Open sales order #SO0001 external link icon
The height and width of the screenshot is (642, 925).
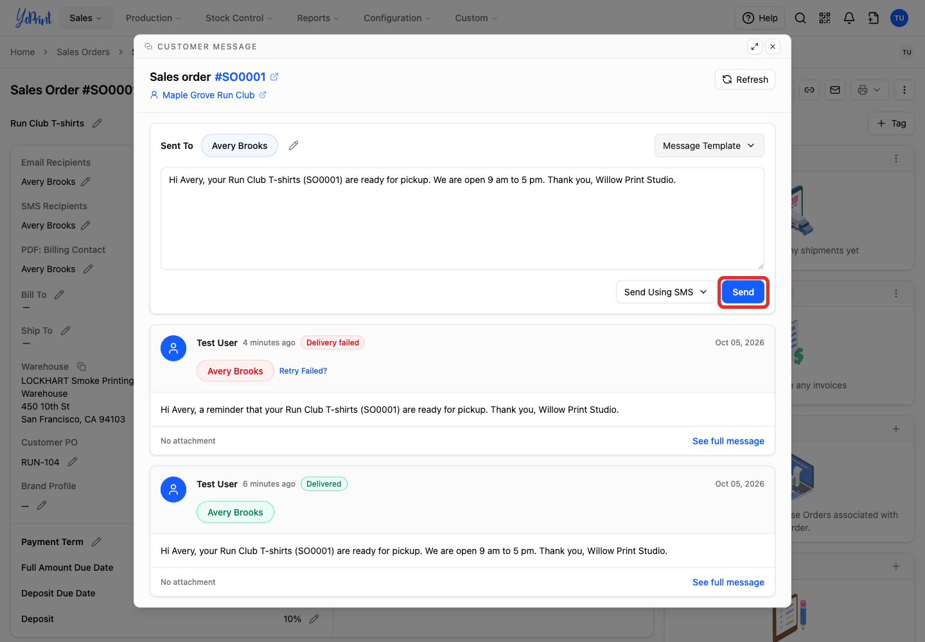274,77
